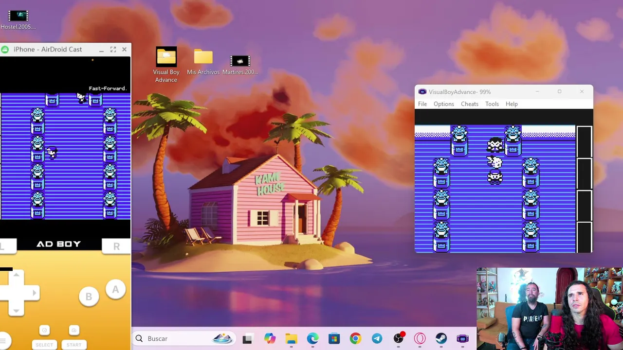
Task: Click the VisualBoyAdvance title bar app icon
Action: click(422, 92)
